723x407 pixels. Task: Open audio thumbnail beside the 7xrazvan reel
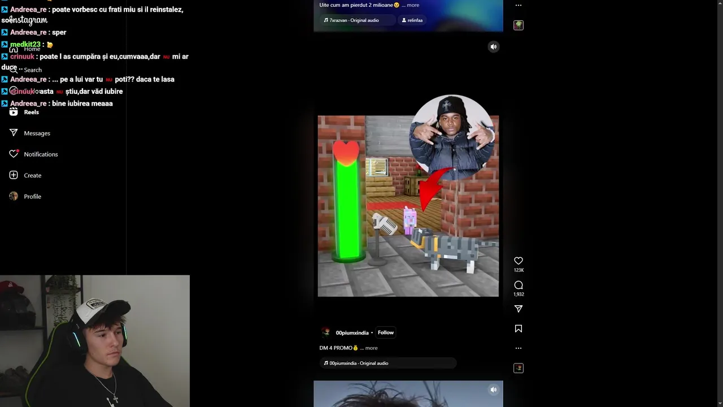pos(519,25)
